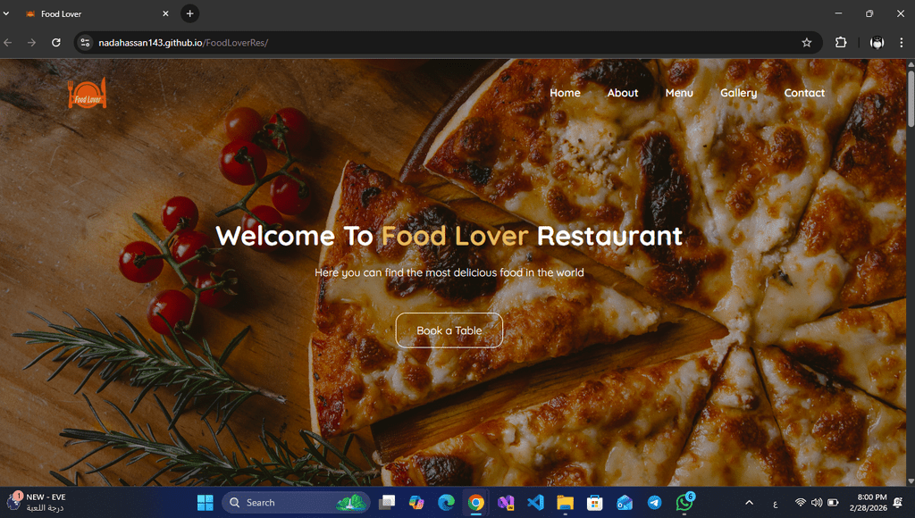
Task: Launch Telegram from the taskbar
Action: (654, 503)
